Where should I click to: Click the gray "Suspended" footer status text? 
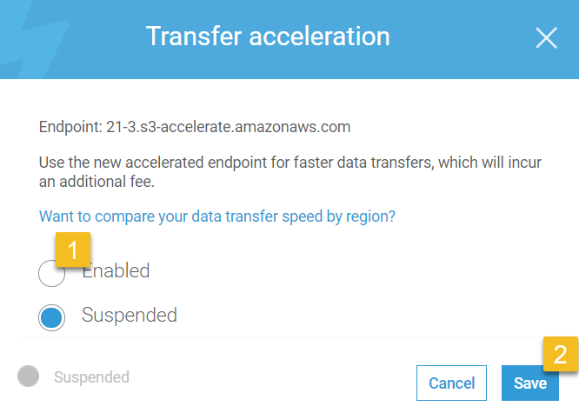pos(91,377)
